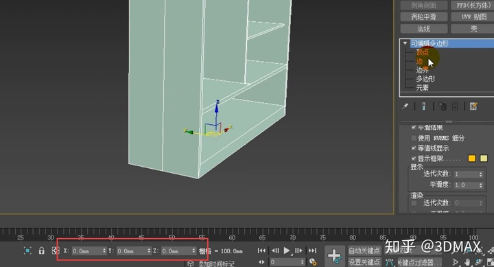This screenshot has width=494, height=267.
Task: Play the animation
Action: (287, 251)
